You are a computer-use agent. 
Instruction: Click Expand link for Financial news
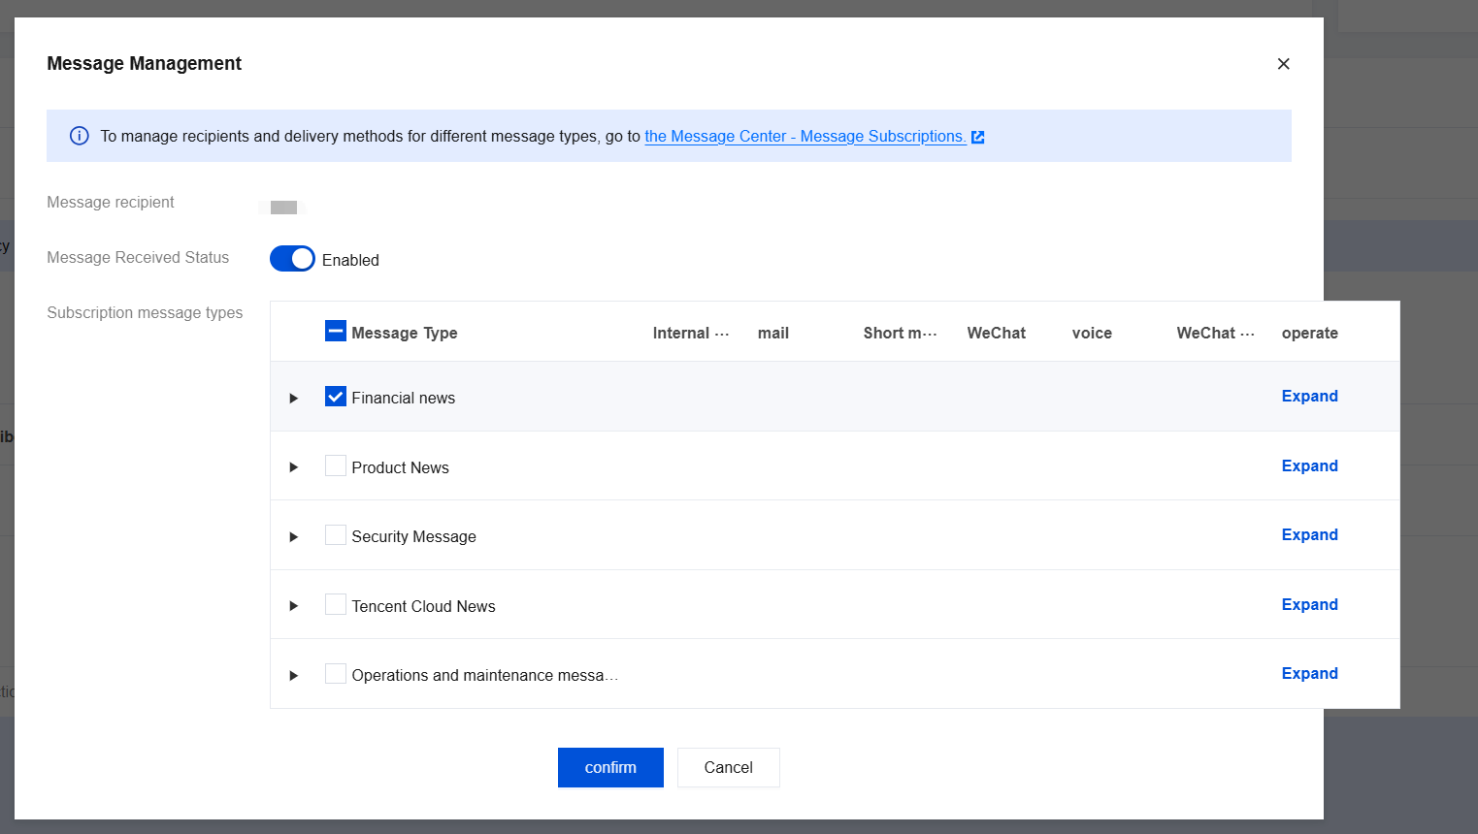coord(1309,396)
